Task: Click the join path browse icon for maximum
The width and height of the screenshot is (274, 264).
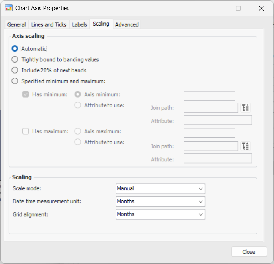Action: click(x=246, y=146)
